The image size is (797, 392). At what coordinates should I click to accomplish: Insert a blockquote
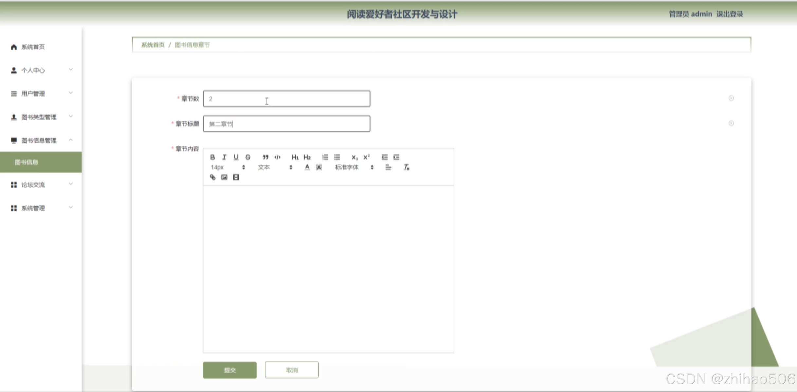pos(266,157)
